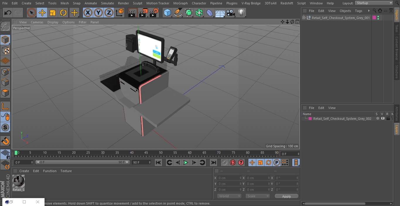400x206 pixels.
Task: Select the Live Selection tool
Action: [32, 13]
